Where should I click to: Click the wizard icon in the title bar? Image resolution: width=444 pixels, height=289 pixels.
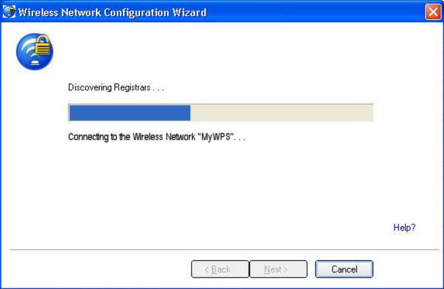click(9, 12)
